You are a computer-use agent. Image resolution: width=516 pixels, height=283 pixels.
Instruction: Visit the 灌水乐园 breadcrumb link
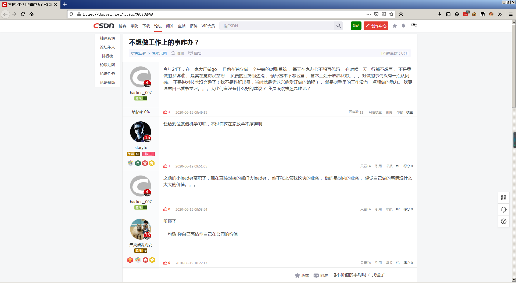(x=159, y=53)
